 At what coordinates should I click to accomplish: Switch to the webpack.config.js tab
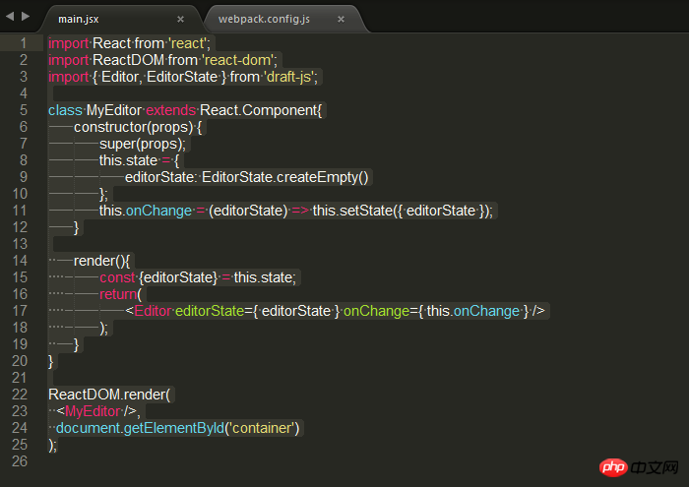264,19
